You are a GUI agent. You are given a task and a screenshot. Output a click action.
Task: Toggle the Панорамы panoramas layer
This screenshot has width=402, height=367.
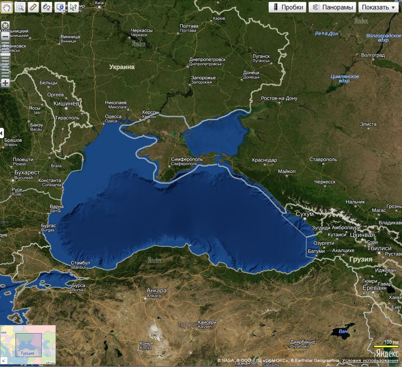(x=332, y=7)
